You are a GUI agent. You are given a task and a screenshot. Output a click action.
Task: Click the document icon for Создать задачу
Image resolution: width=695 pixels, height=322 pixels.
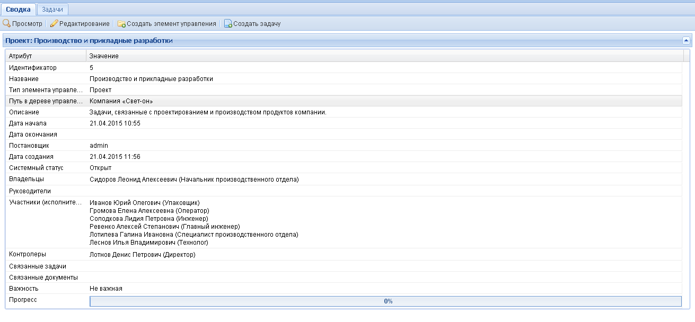tap(228, 24)
